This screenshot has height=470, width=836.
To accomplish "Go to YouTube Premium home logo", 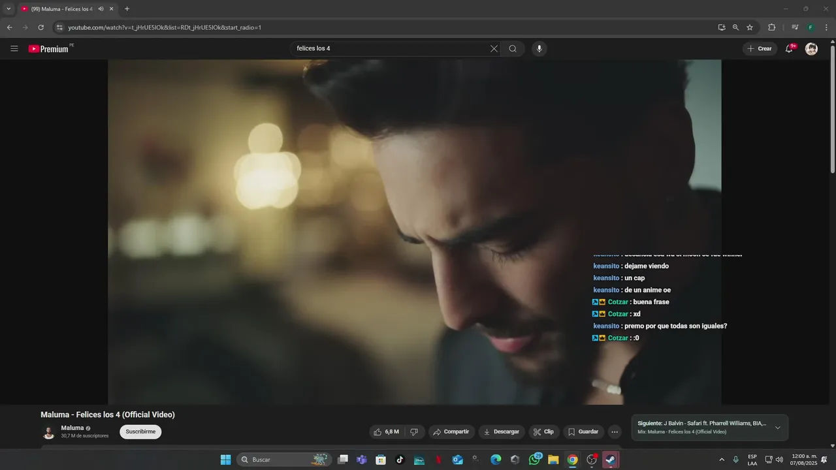I will [x=50, y=48].
